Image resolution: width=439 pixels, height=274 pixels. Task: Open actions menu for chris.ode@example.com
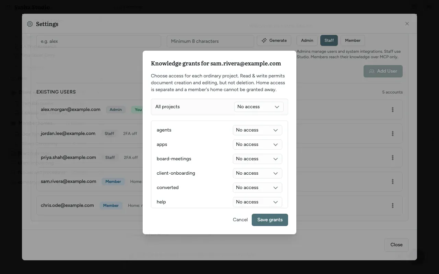click(x=393, y=206)
